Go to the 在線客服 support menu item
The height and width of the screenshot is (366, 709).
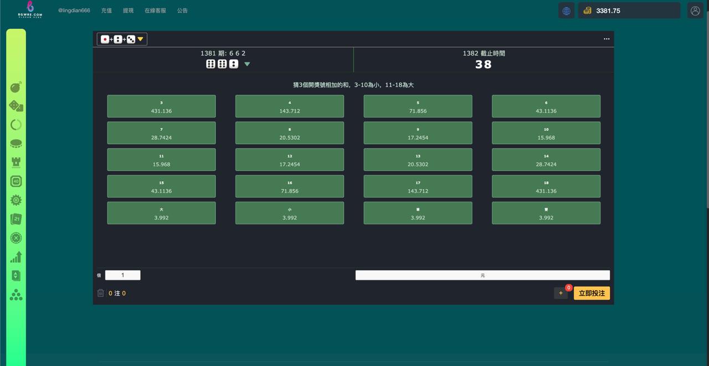[155, 11]
